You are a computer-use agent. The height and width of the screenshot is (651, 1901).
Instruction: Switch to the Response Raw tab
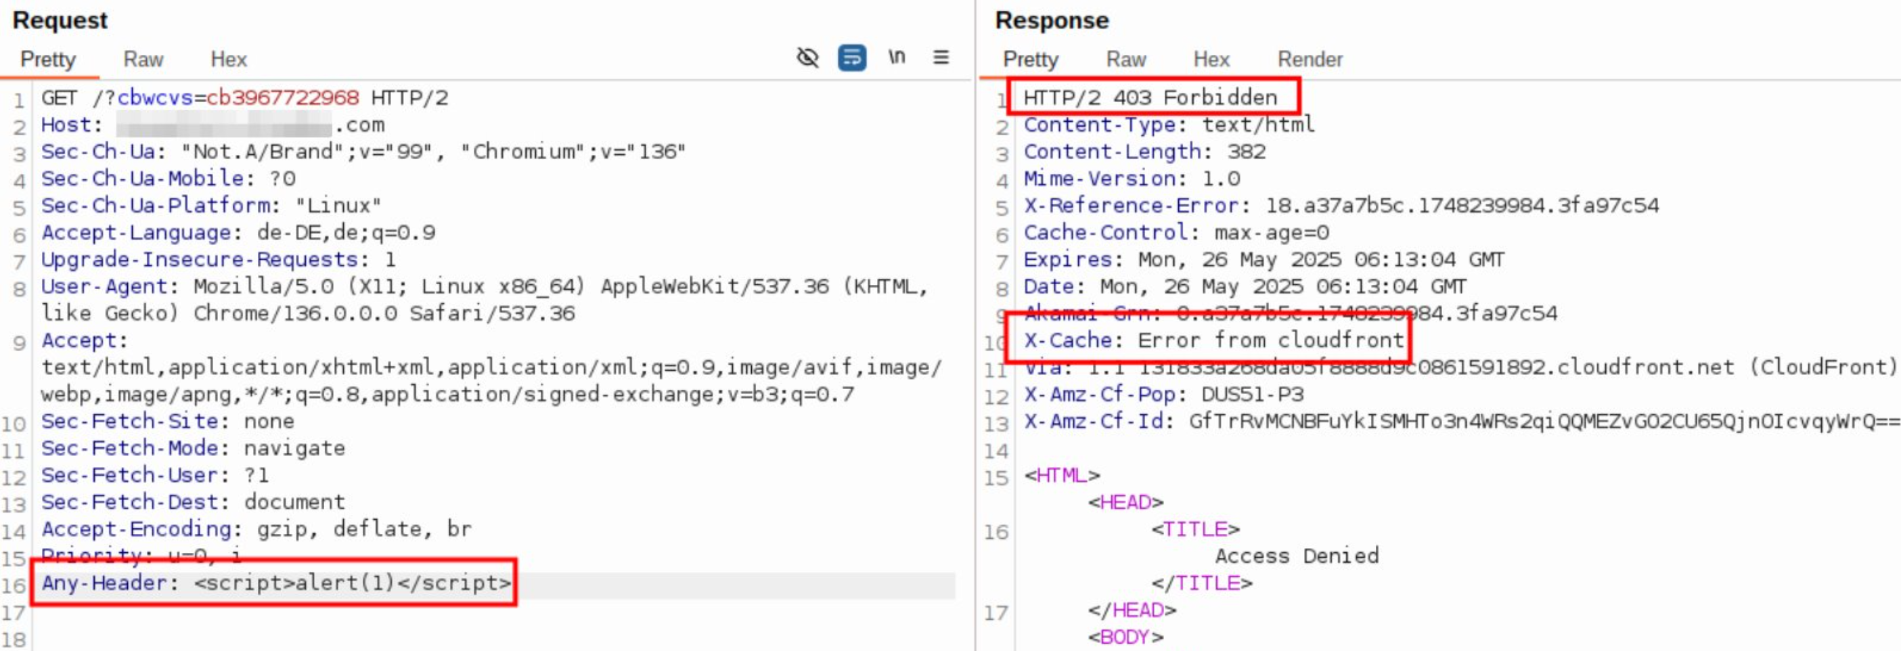pos(1125,59)
